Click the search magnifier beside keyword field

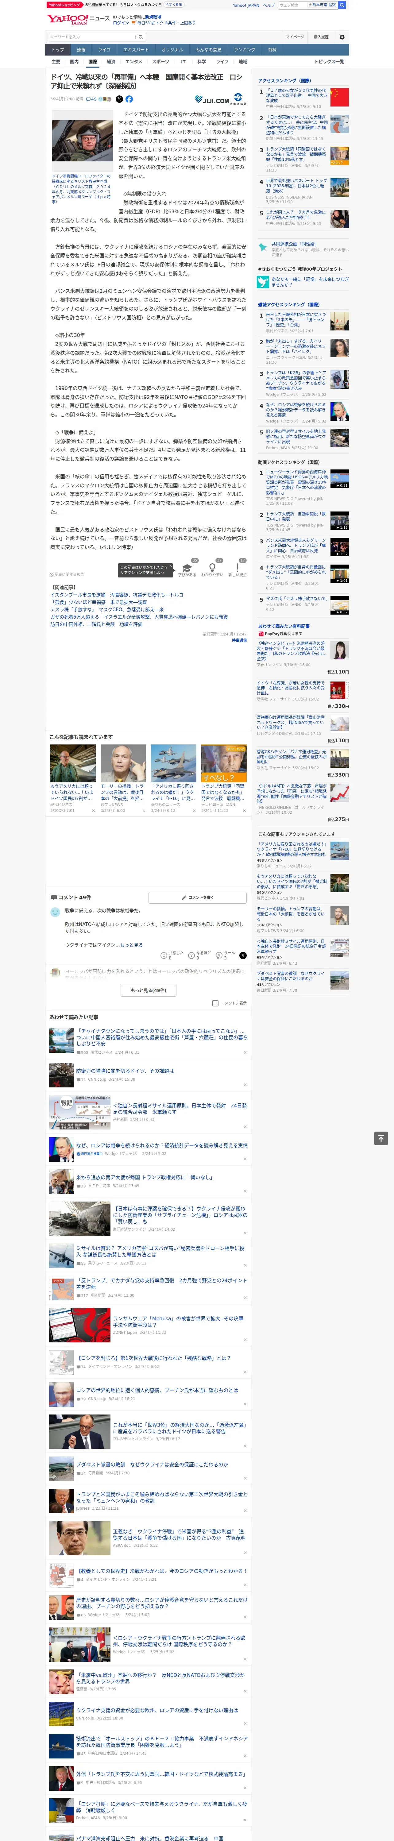141,37
